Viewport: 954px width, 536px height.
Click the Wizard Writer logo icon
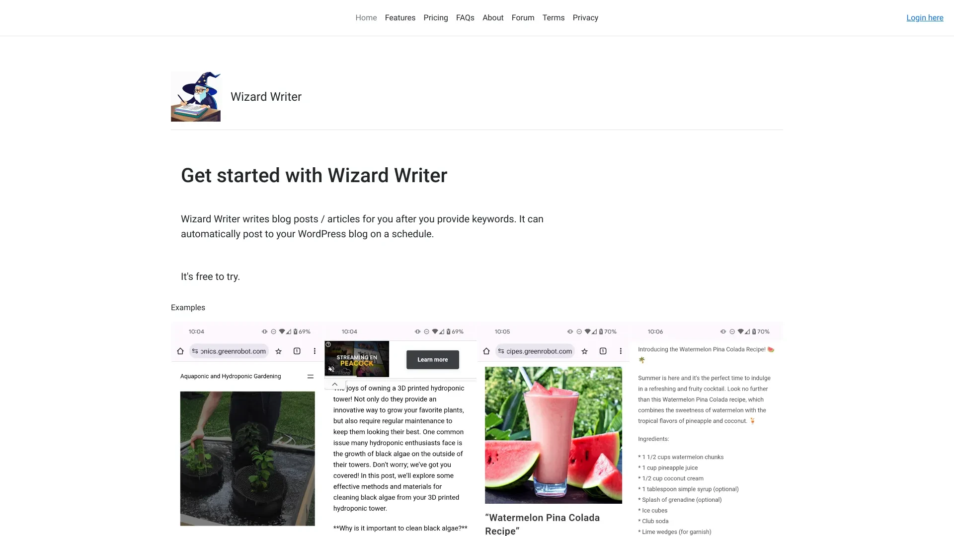tap(195, 97)
